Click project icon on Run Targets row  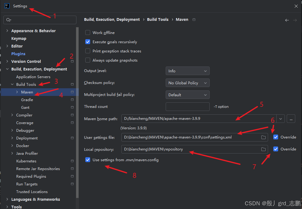coord(72,184)
